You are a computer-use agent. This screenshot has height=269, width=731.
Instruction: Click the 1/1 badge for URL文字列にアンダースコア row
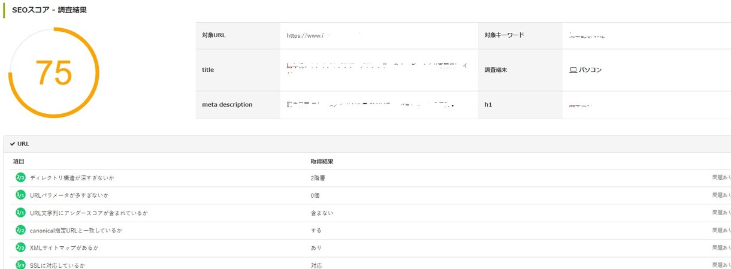20,213
